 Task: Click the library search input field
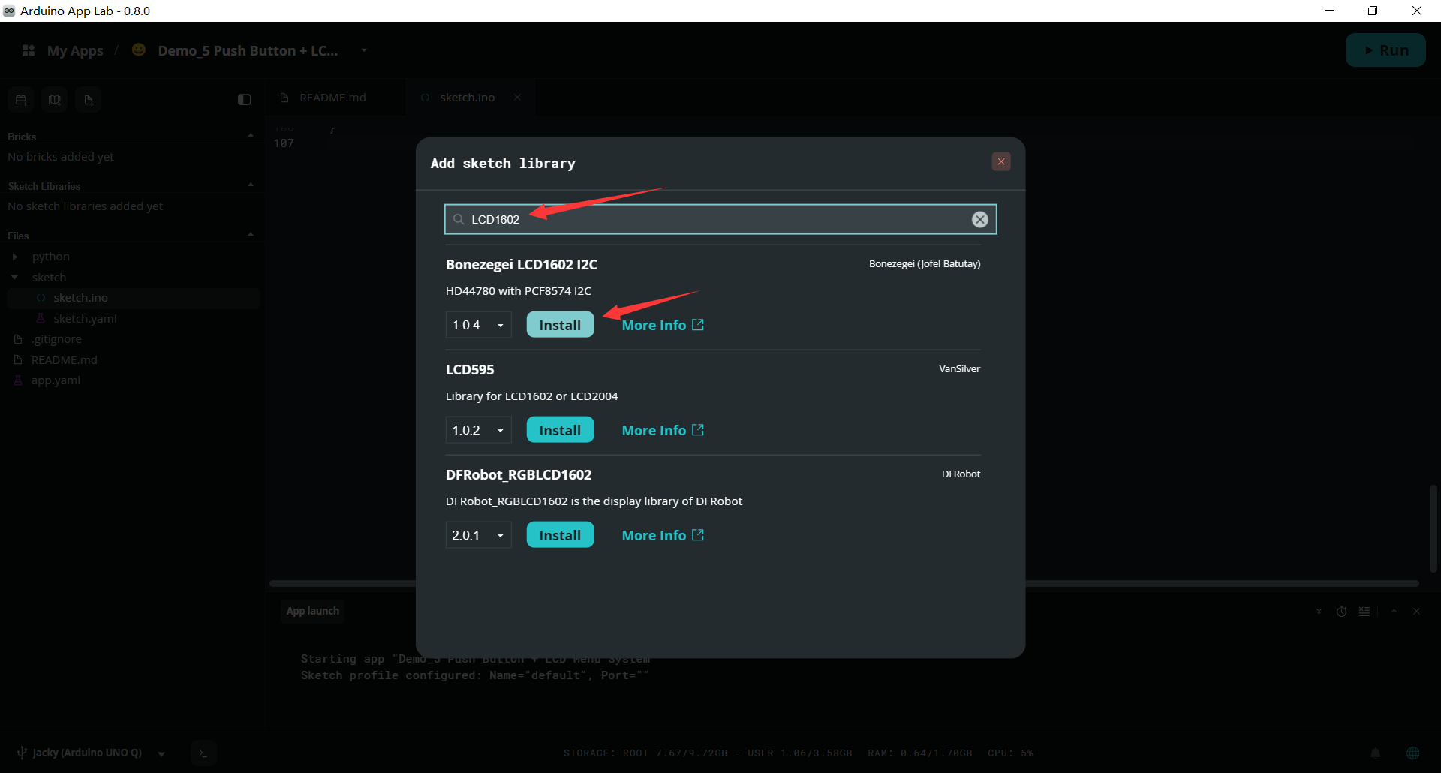[720, 219]
